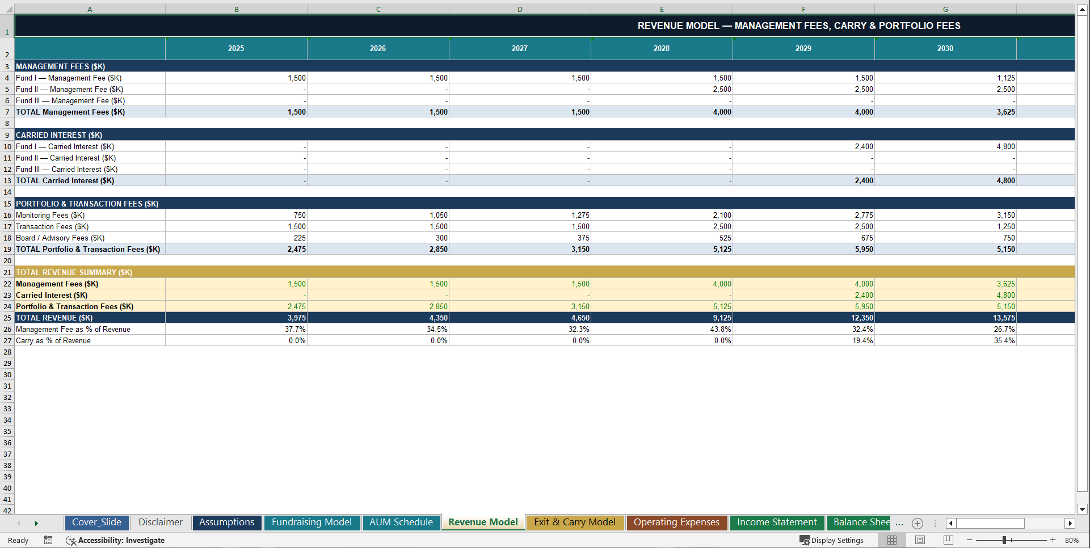Go to the Exit & Carry Model sheet
This screenshot has height=548, width=1090.
tap(575, 522)
